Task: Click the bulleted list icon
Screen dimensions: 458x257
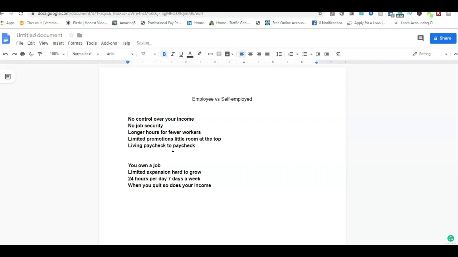Action: (304, 54)
